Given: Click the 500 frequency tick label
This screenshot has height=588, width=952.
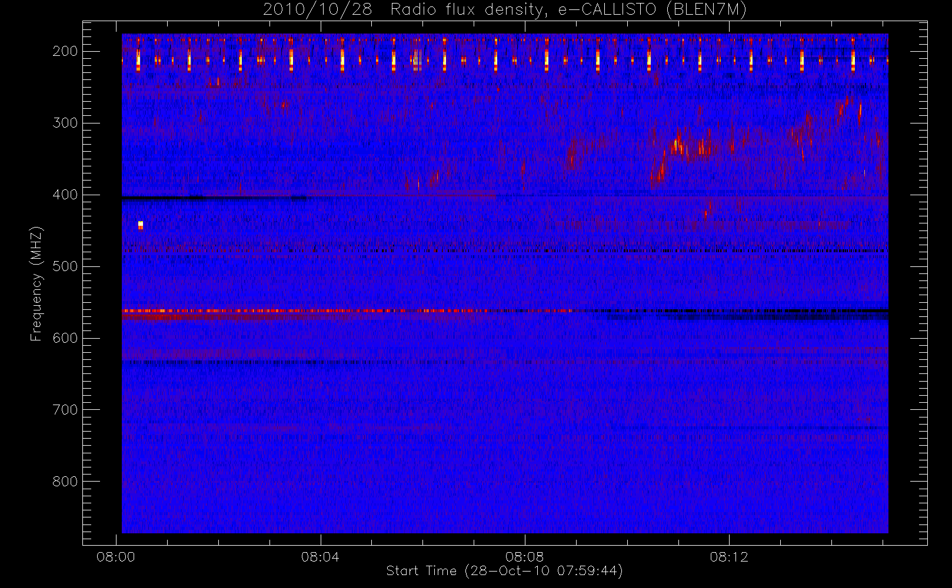Looking at the screenshot, I should click(x=65, y=266).
